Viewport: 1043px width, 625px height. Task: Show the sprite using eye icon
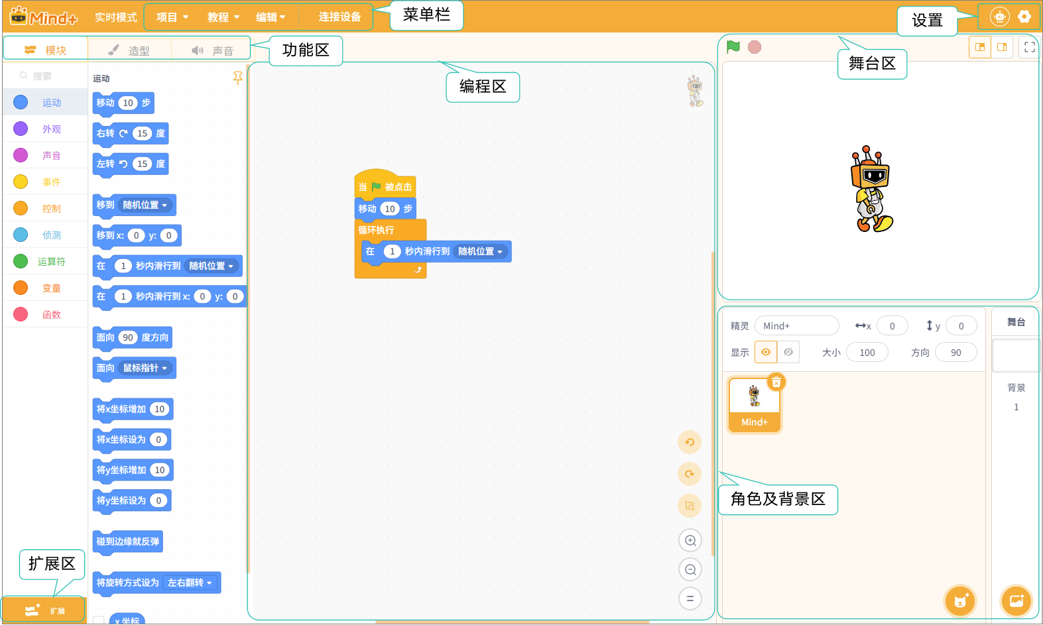(766, 352)
